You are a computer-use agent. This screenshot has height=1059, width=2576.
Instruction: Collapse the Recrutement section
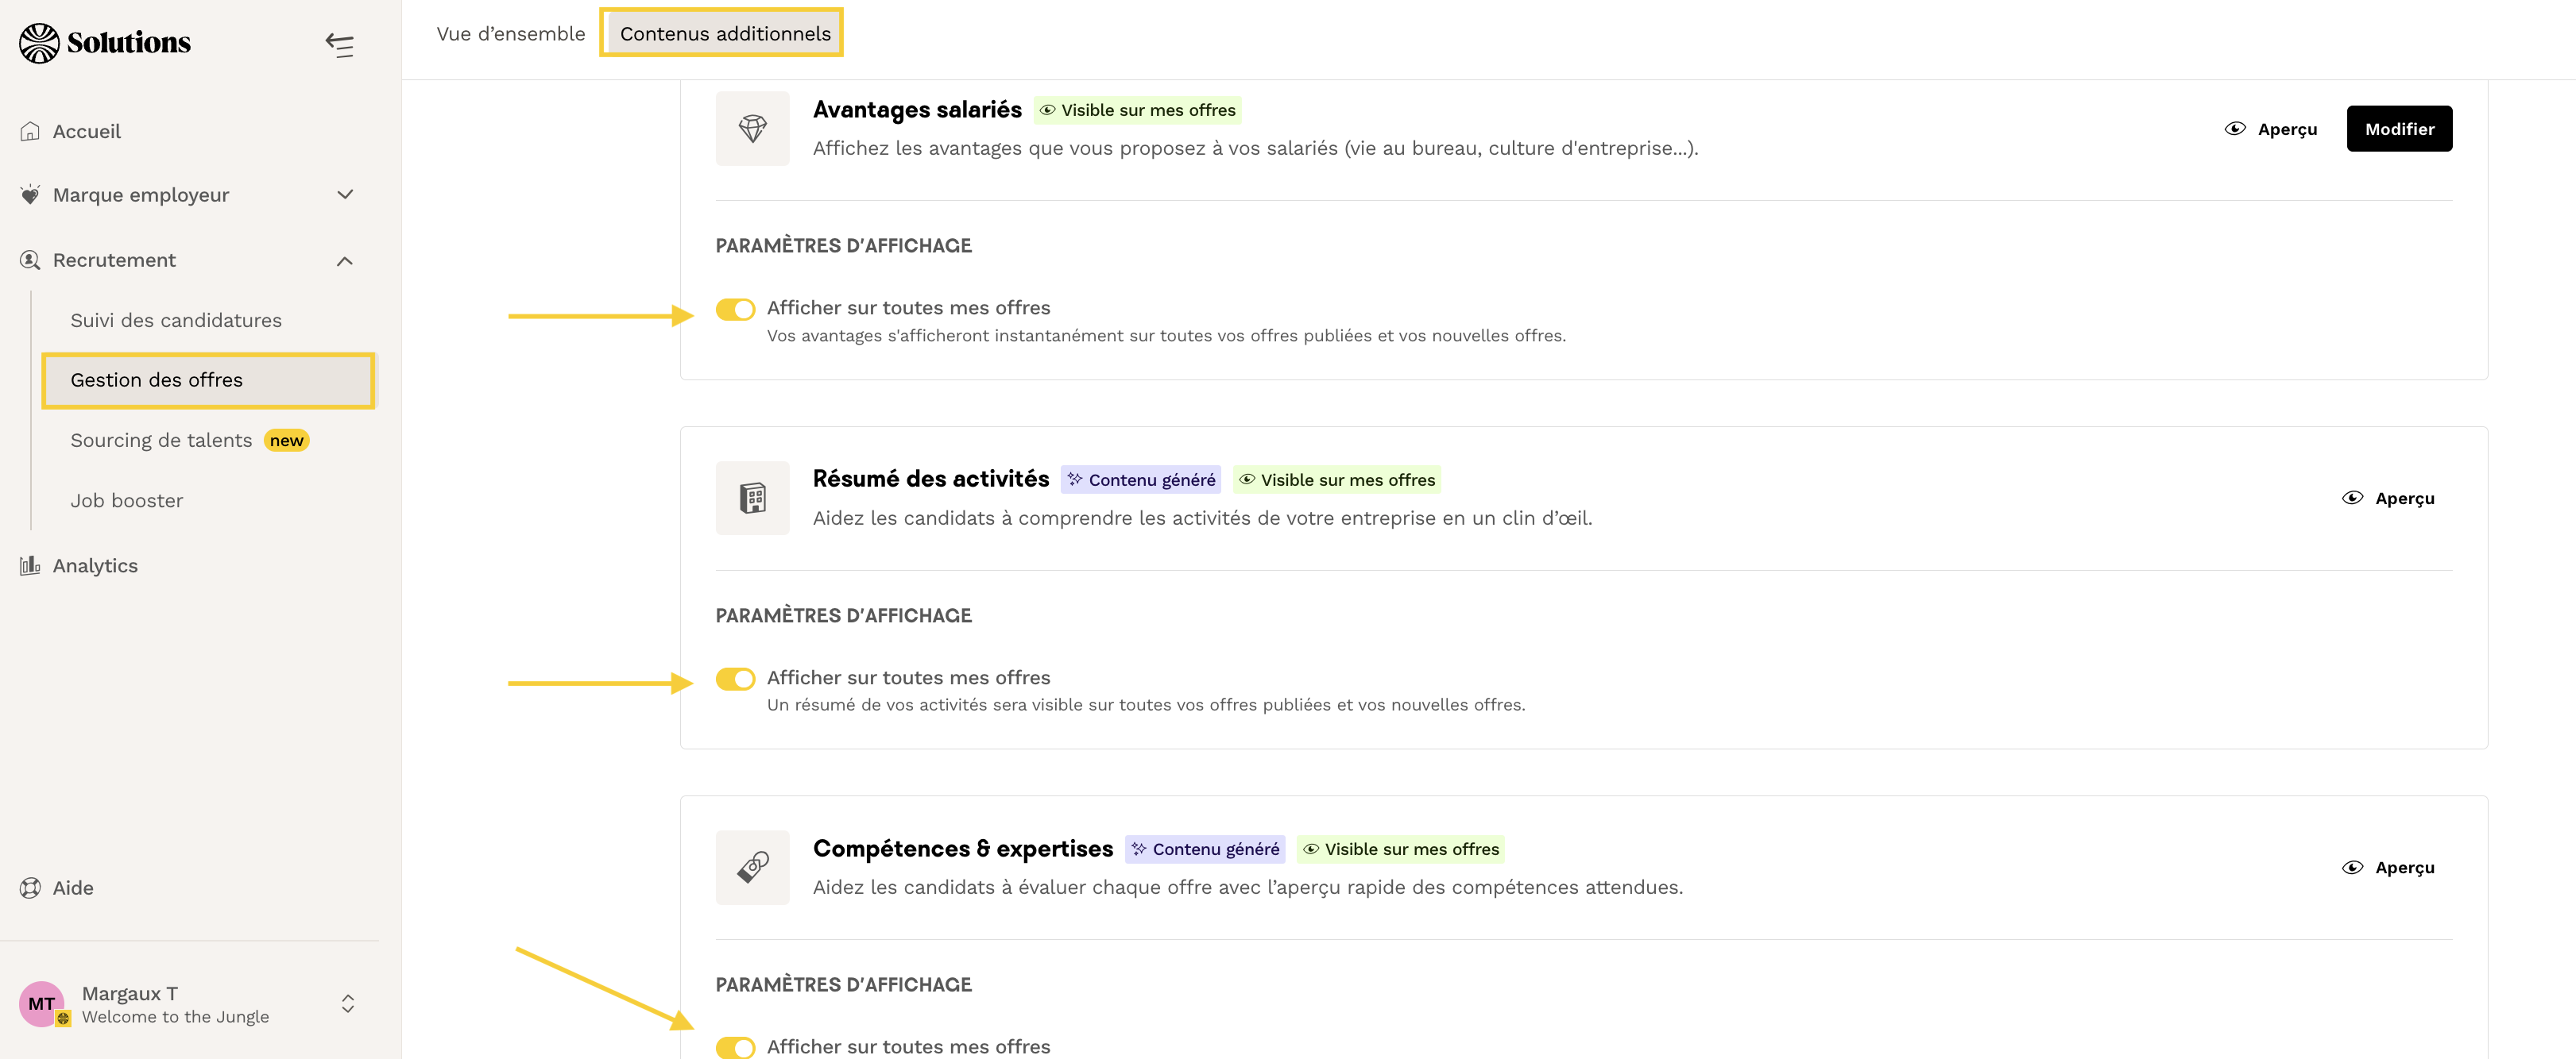coord(345,260)
